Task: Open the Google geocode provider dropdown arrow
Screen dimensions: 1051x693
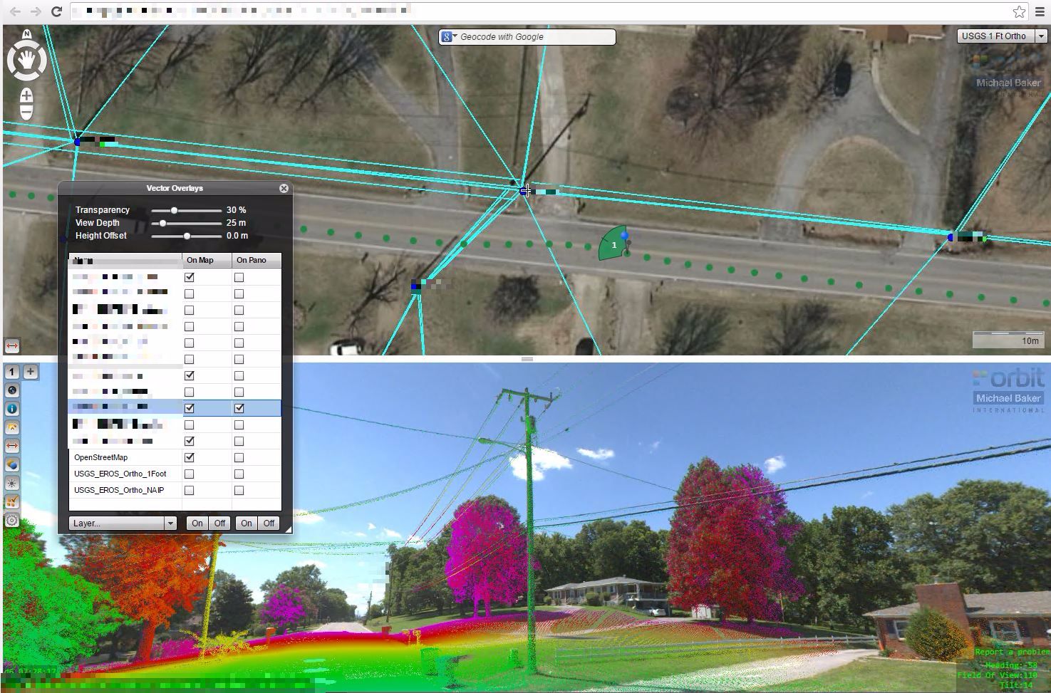Action: click(455, 36)
